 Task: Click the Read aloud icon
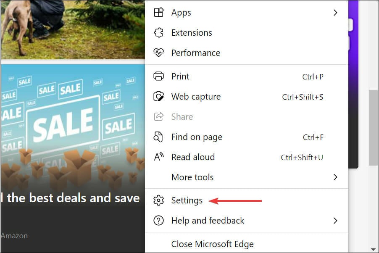click(x=159, y=157)
